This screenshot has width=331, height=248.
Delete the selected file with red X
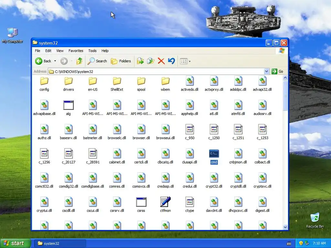pyautogui.click(x=161, y=61)
